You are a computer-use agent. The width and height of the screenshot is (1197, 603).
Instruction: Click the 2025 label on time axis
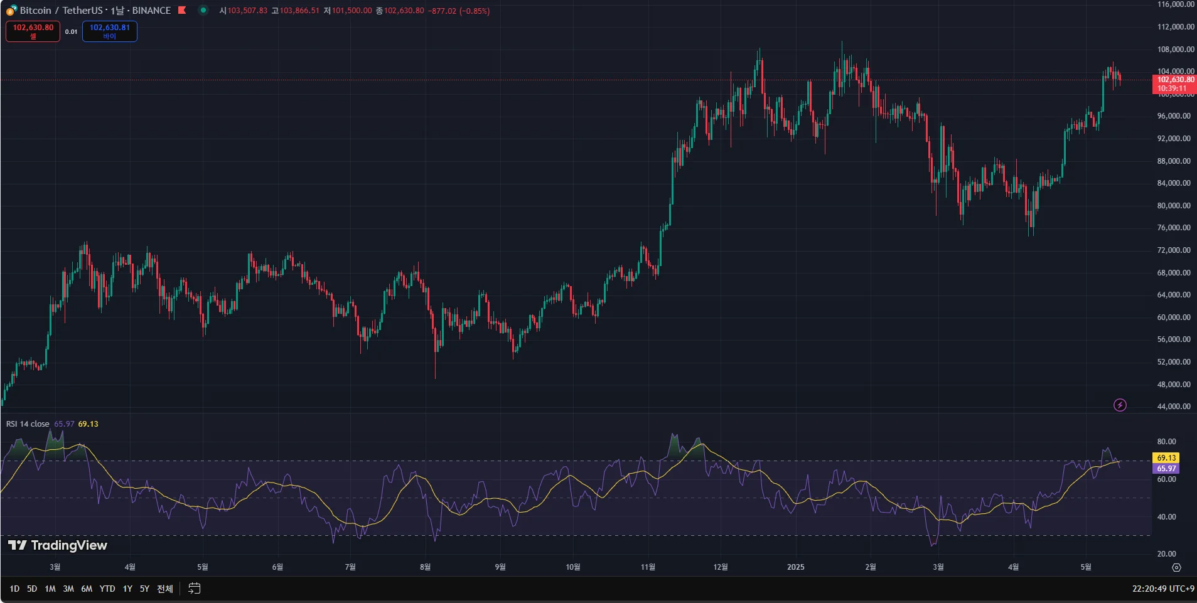(795, 567)
